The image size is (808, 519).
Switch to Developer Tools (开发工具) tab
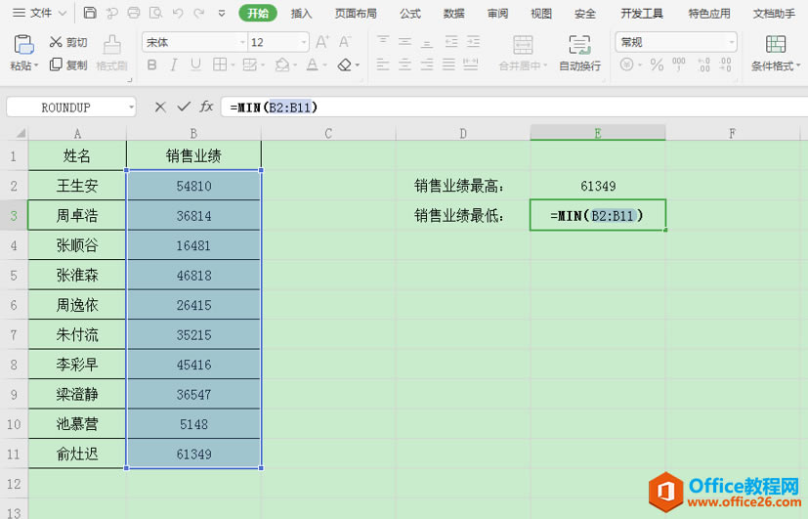tap(642, 14)
